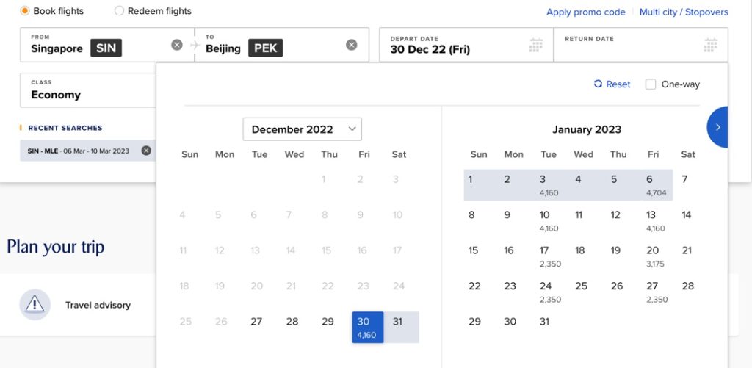Click the Return Date input field
The width and height of the screenshot is (752, 368).
point(640,45)
